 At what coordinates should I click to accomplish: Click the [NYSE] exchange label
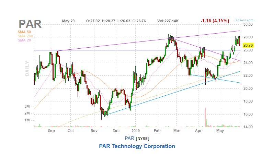142,139
